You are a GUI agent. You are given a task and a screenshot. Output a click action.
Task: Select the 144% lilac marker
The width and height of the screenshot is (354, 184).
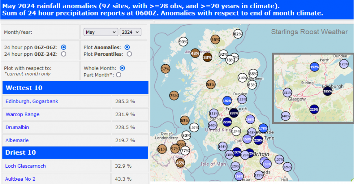point(223,147)
